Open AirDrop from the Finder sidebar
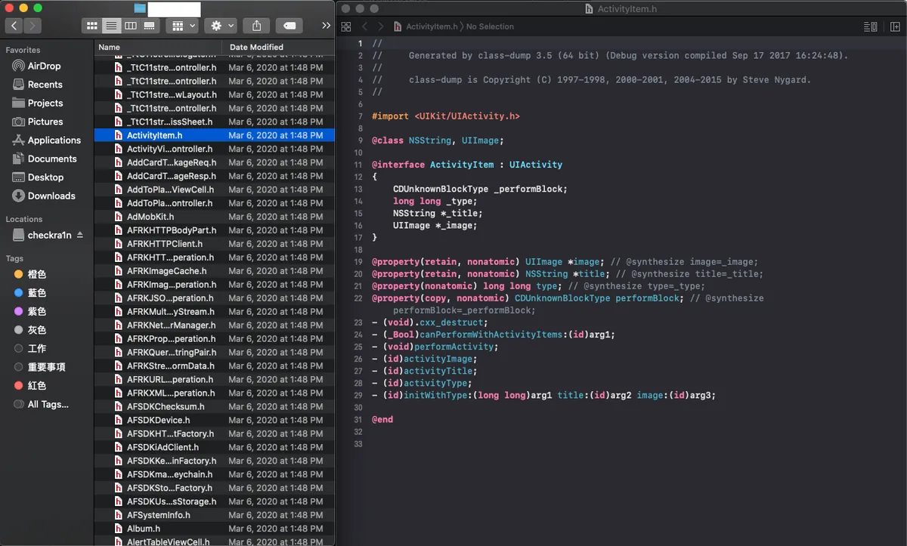 [44, 66]
